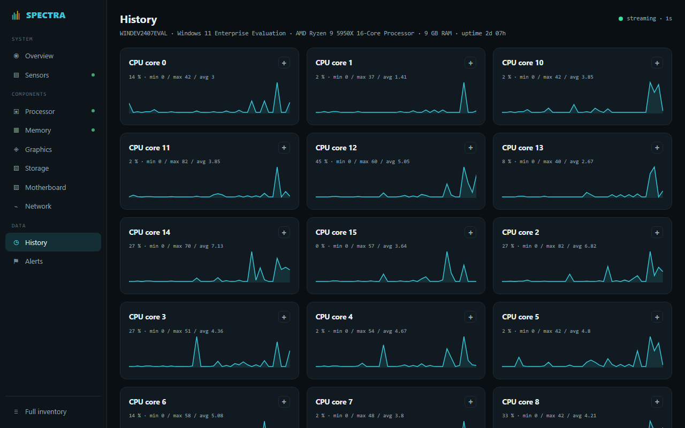Click plus button on CPU core 6
Screen dimensions: 685x428
(284, 402)
